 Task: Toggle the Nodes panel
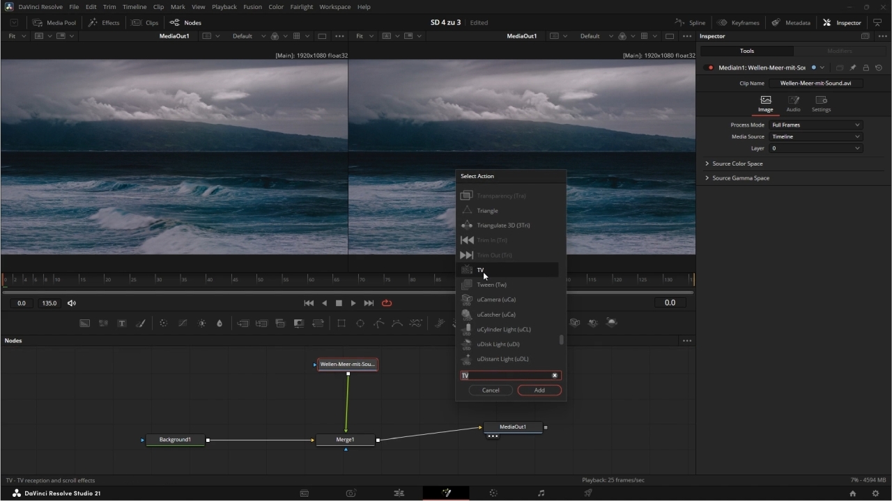185,22
